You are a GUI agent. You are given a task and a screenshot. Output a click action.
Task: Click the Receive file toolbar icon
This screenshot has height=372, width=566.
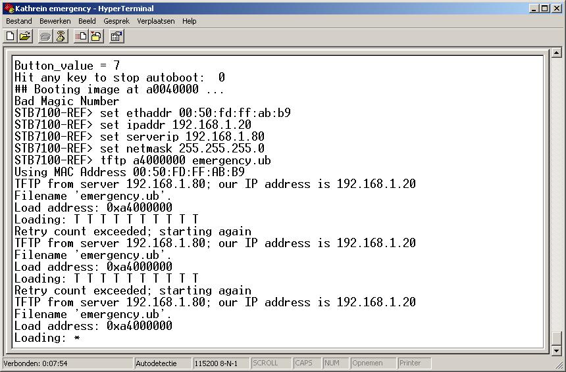[96, 36]
